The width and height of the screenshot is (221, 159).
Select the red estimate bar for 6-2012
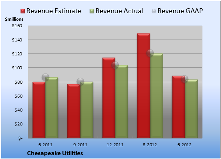click(179, 107)
